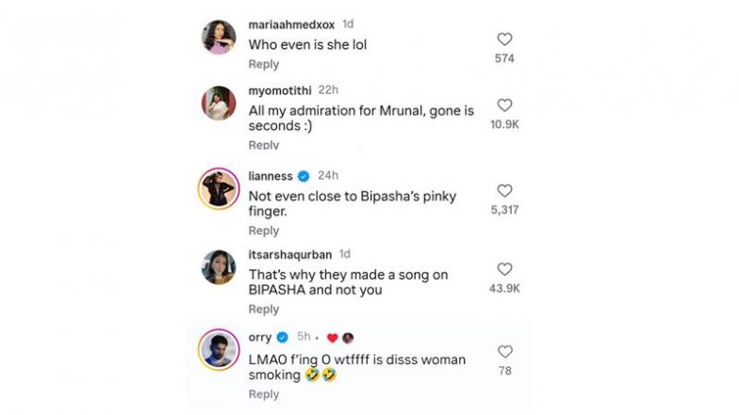Screen dimensions: 739x415
Task: Open the orry username link
Action: pos(260,337)
